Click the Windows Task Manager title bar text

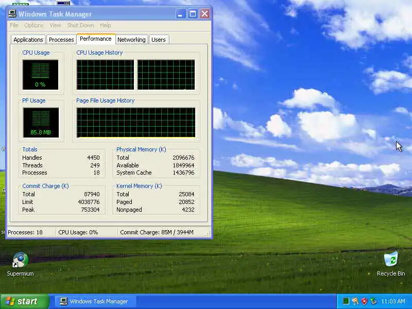(55, 14)
